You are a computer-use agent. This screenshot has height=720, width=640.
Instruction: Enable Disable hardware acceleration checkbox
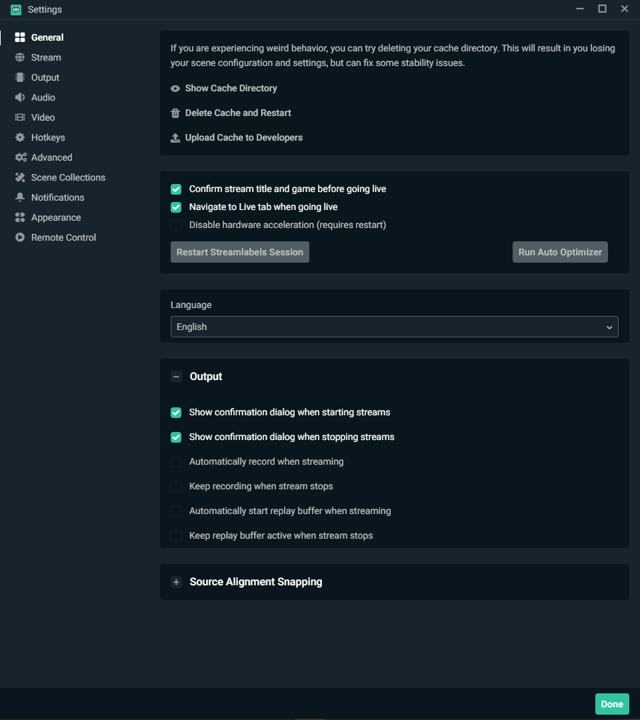(x=176, y=225)
